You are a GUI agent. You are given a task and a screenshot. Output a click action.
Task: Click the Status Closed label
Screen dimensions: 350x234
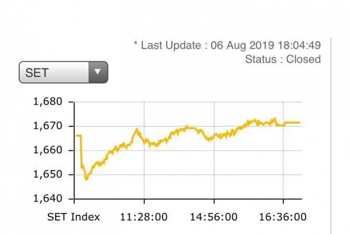coord(283,59)
